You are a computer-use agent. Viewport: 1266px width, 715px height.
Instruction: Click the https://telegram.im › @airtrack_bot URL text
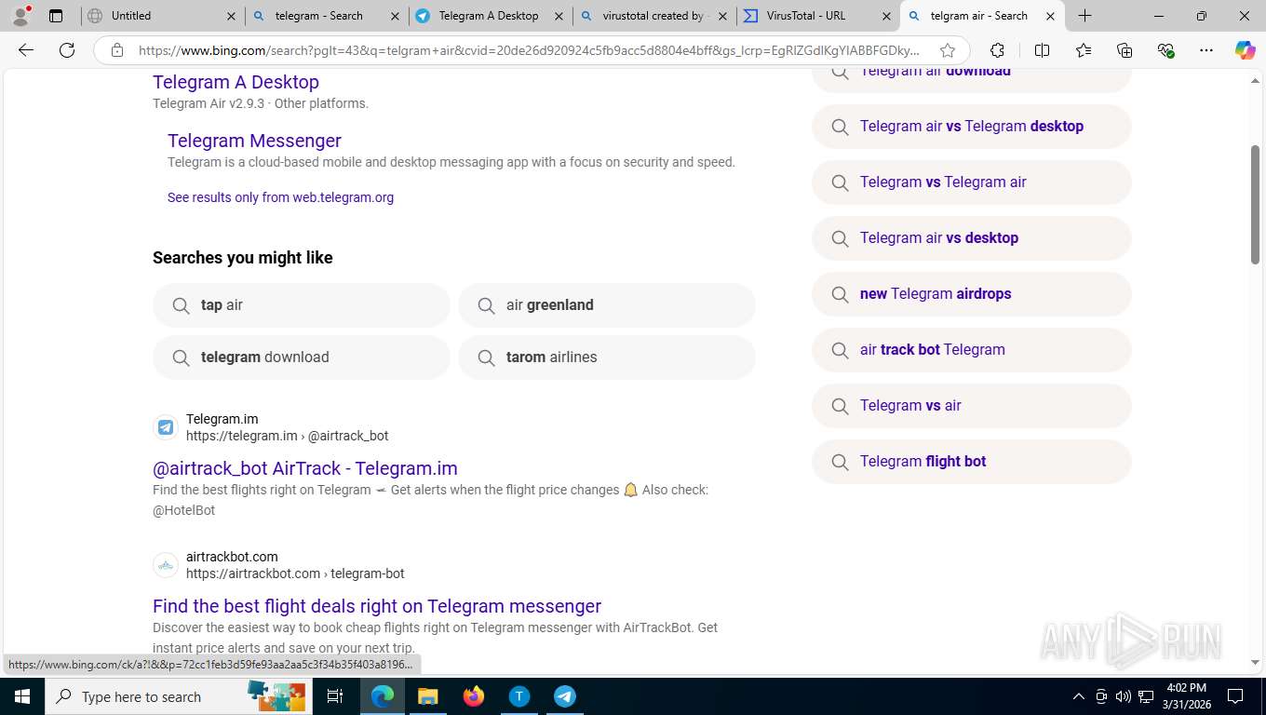click(x=287, y=436)
